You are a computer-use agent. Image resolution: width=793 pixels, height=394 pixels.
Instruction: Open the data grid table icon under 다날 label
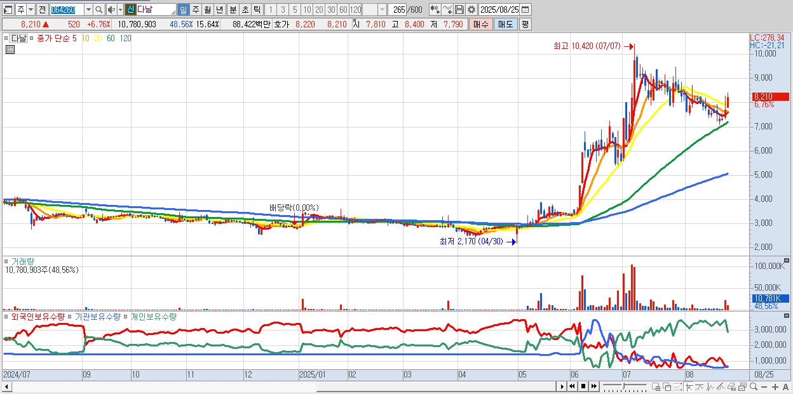click(10, 49)
